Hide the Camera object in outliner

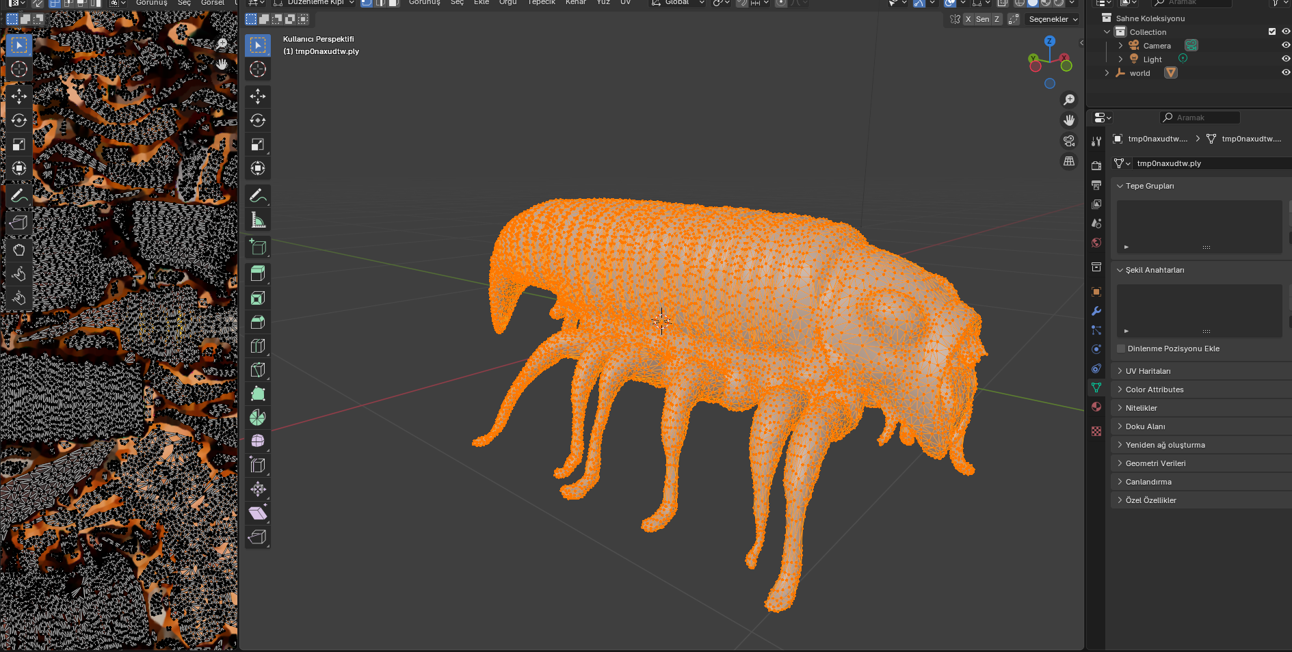[1285, 46]
